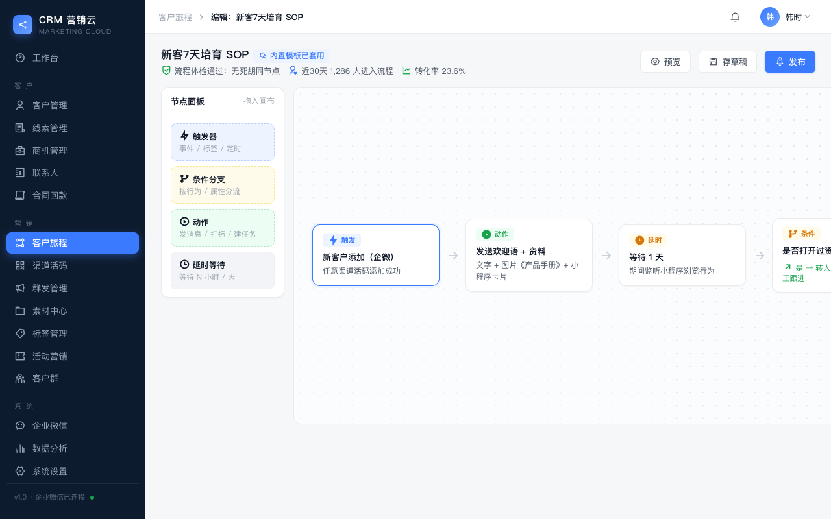
Task: Select the 动作 palette node
Action: click(223, 228)
